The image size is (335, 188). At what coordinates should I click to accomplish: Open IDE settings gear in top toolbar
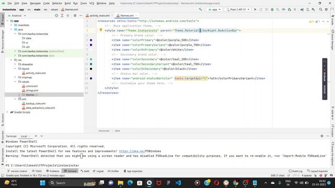pyautogui.click(x=326, y=9)
